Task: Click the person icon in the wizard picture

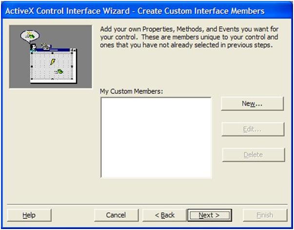Action: point(33,47)
